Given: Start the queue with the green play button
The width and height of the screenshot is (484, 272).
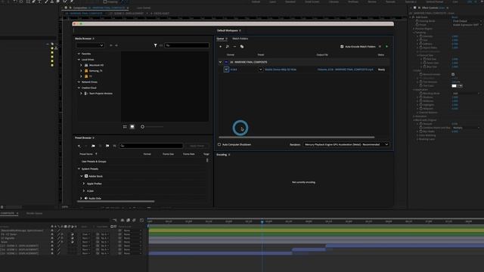Looking at the screenshot, I should pos(386,47).
